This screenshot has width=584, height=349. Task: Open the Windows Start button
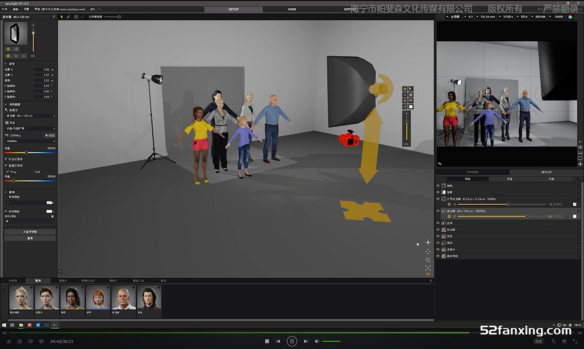click(x=4, y=325)
